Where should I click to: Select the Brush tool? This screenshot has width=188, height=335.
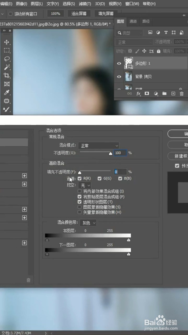(7, 109)
